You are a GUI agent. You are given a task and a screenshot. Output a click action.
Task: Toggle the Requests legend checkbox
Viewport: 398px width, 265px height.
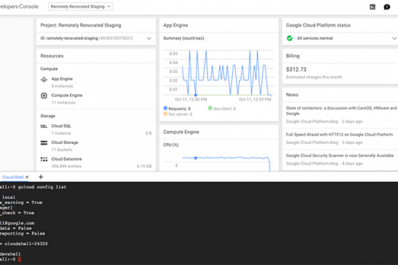[x=165, y=108]
